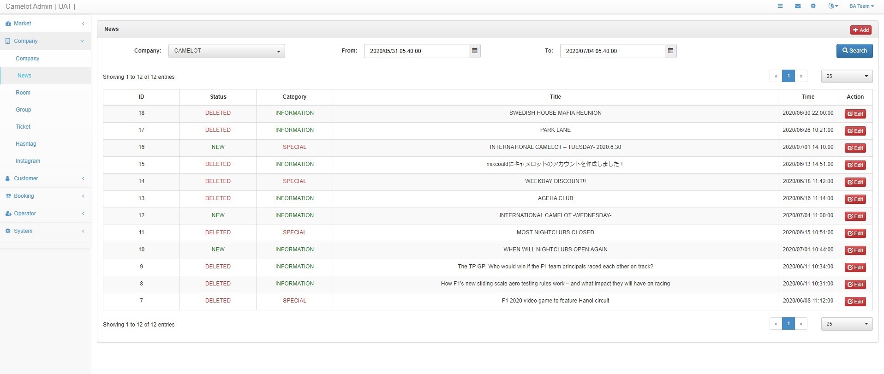Click the hamburger menu icon in top bar
Screen dimensions: 884x374
pyautogui.click(x=780, y=6)
